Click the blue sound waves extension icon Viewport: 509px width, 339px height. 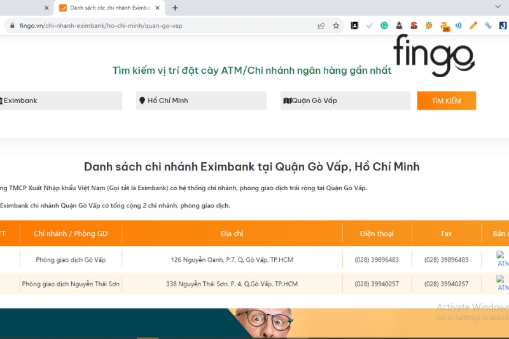pyautogui.click(x=458, y=25)
